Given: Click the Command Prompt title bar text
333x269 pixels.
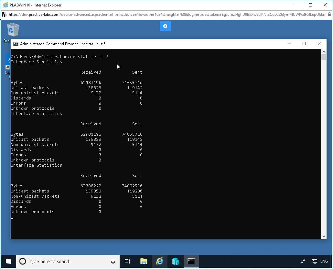Looking at the screenshot, I should click(x=63, y=44).
